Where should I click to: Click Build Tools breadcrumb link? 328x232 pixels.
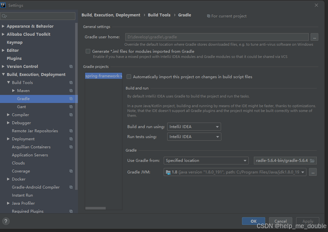click(x=159, y=15)
